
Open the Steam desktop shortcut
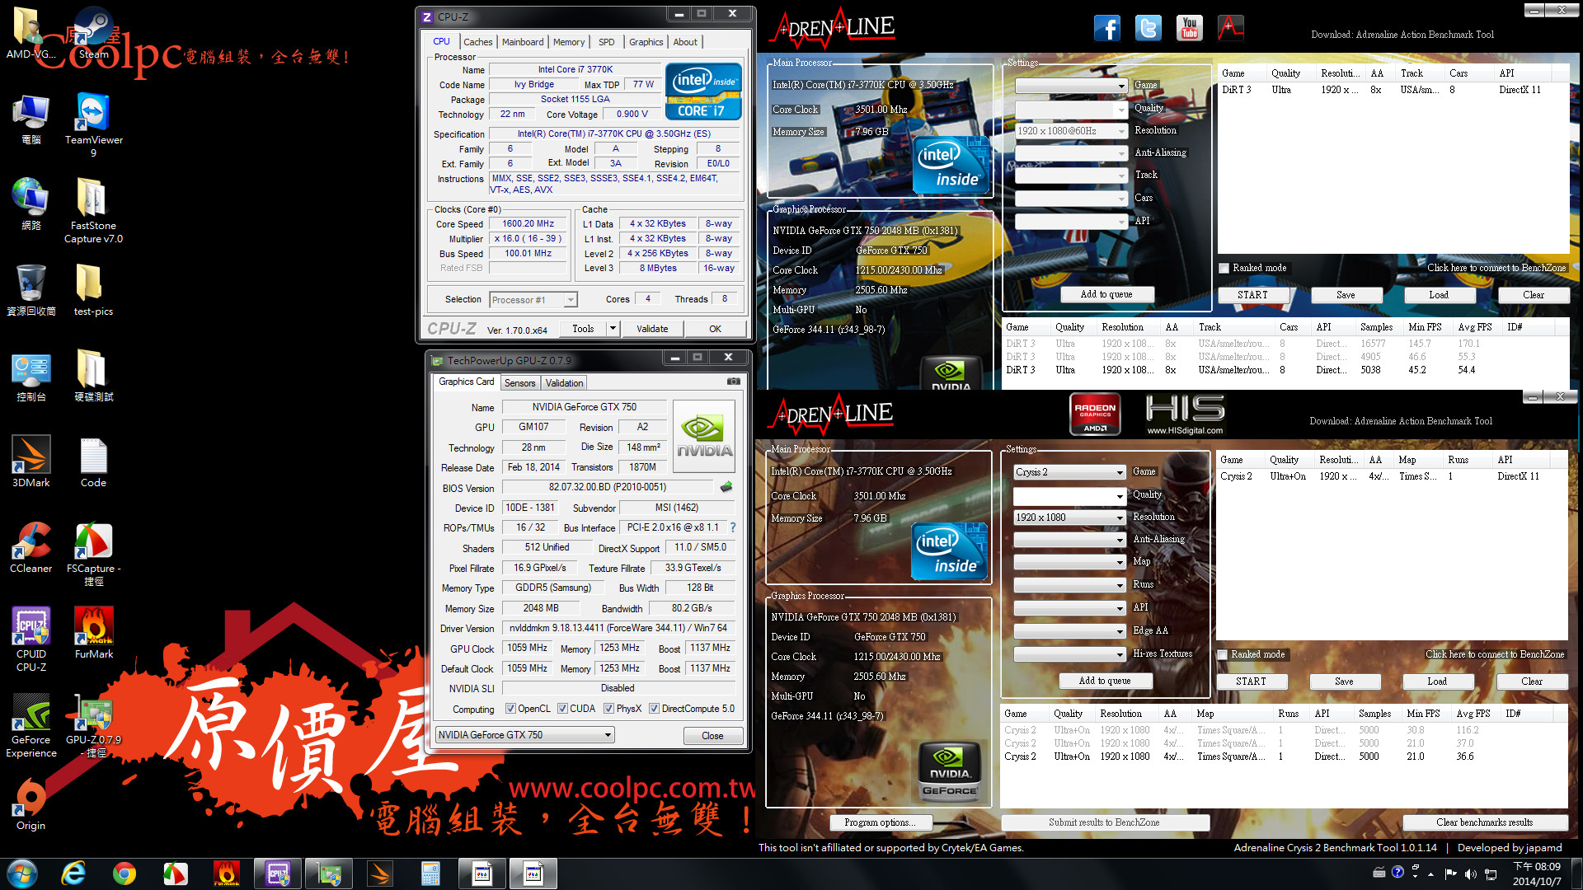point(93,33)
